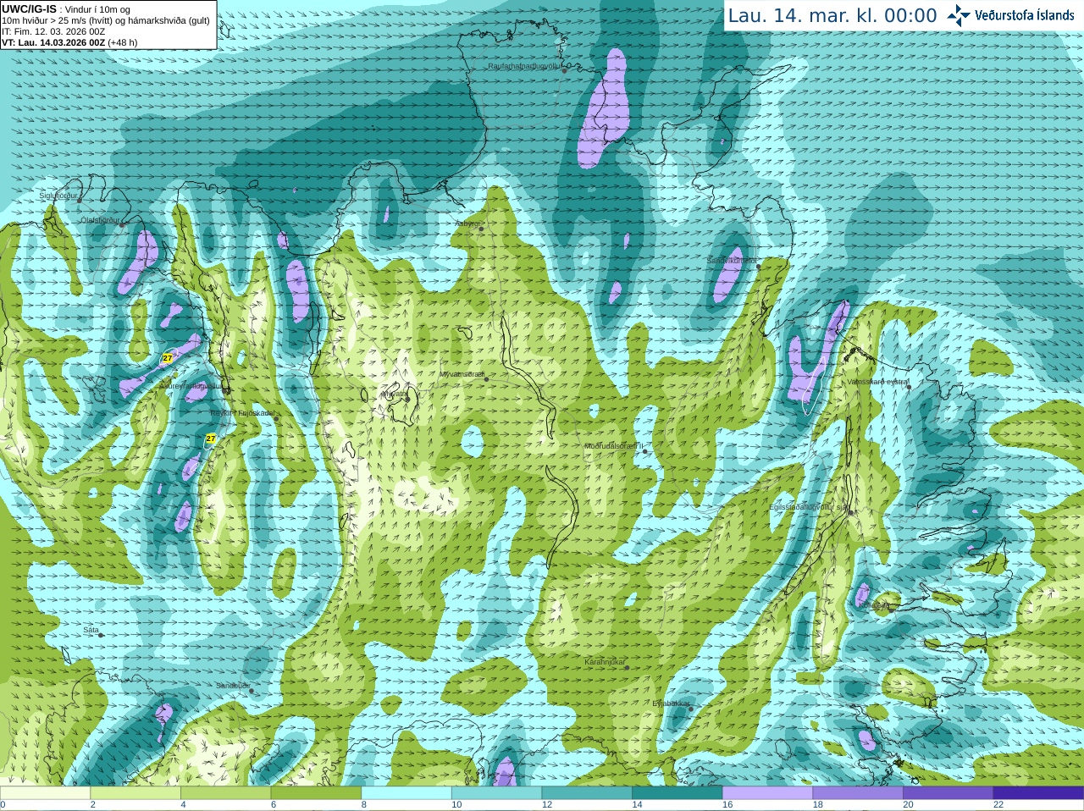The width and height of the screenshot is (1084, 811).
Task: Click the above 22 m/s dark indigo legend swatch
Action: [x=1038, y=793]
